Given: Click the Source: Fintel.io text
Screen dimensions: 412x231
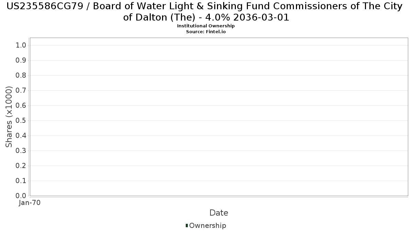Looking at the screenshot, I should [206, 31].
